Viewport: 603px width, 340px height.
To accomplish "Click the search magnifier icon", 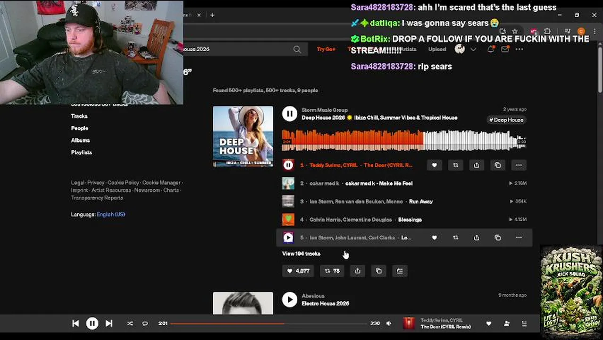I will 297,49.
